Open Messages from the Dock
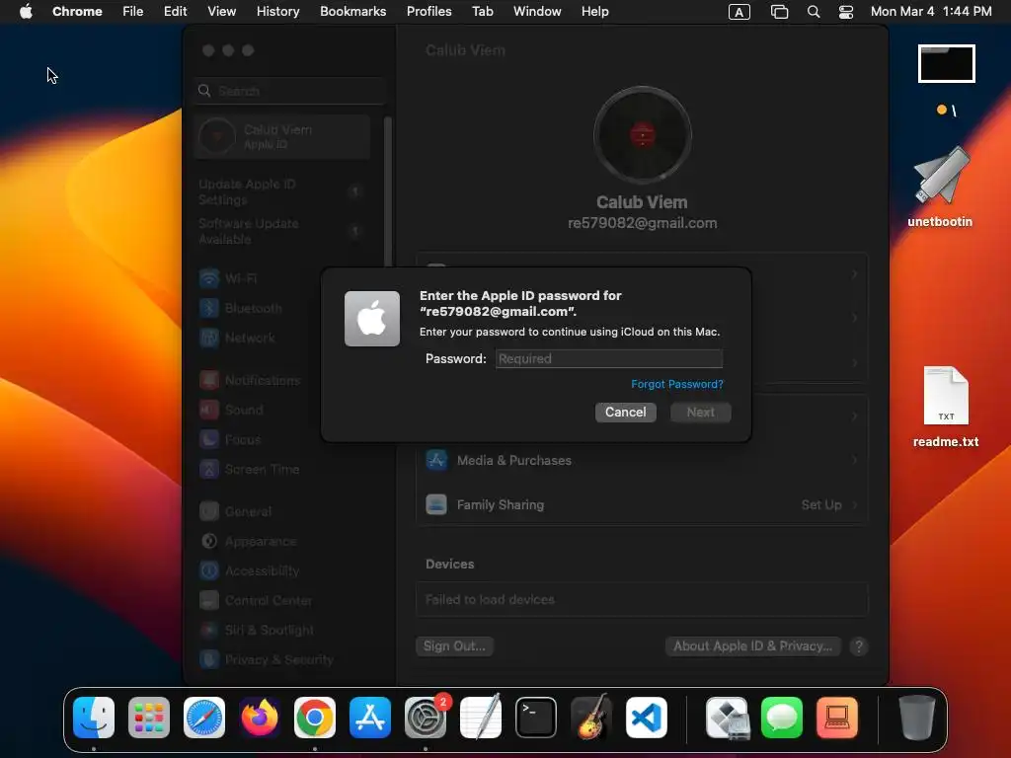 click(x=782, y=717)
